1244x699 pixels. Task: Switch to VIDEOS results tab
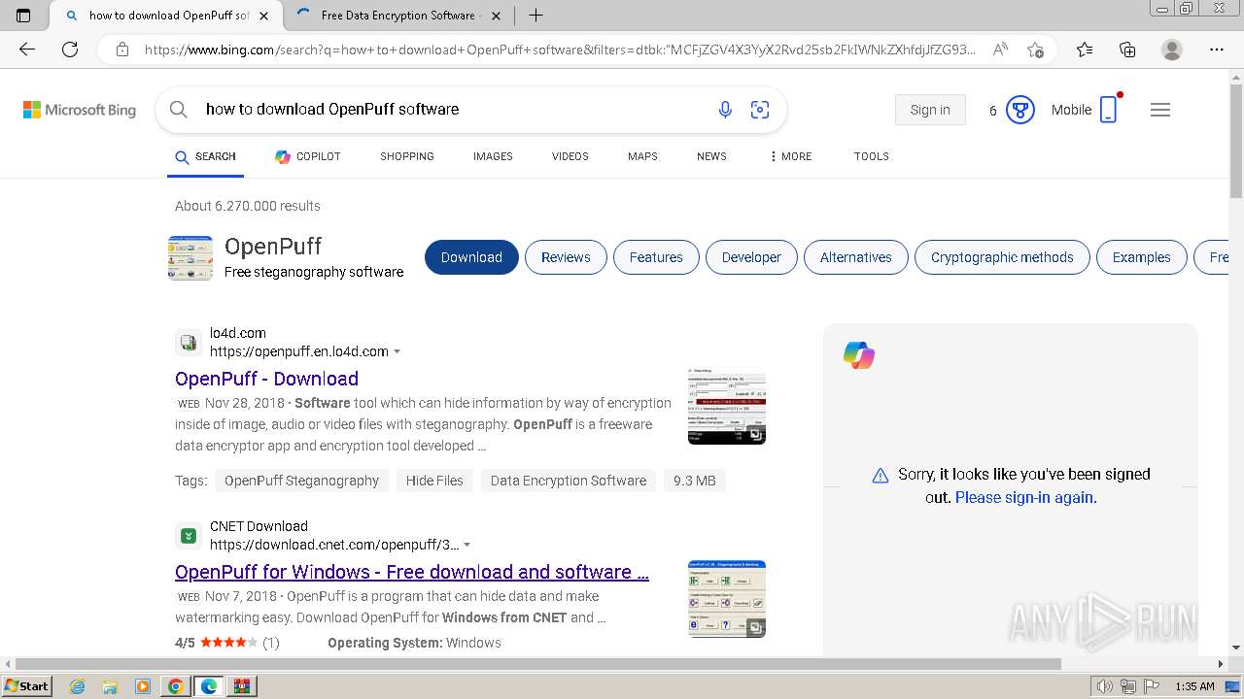point(570,156)
